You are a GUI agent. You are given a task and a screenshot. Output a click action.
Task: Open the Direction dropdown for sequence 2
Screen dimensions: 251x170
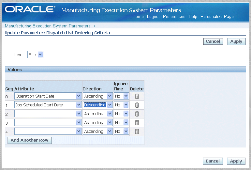click(x=97, y=114)
